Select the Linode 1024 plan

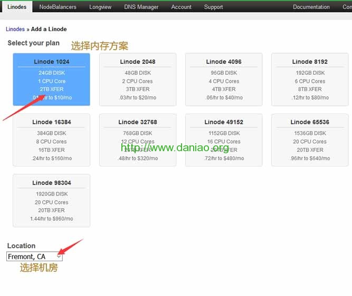pyautogui.click(x=51, y=80)
